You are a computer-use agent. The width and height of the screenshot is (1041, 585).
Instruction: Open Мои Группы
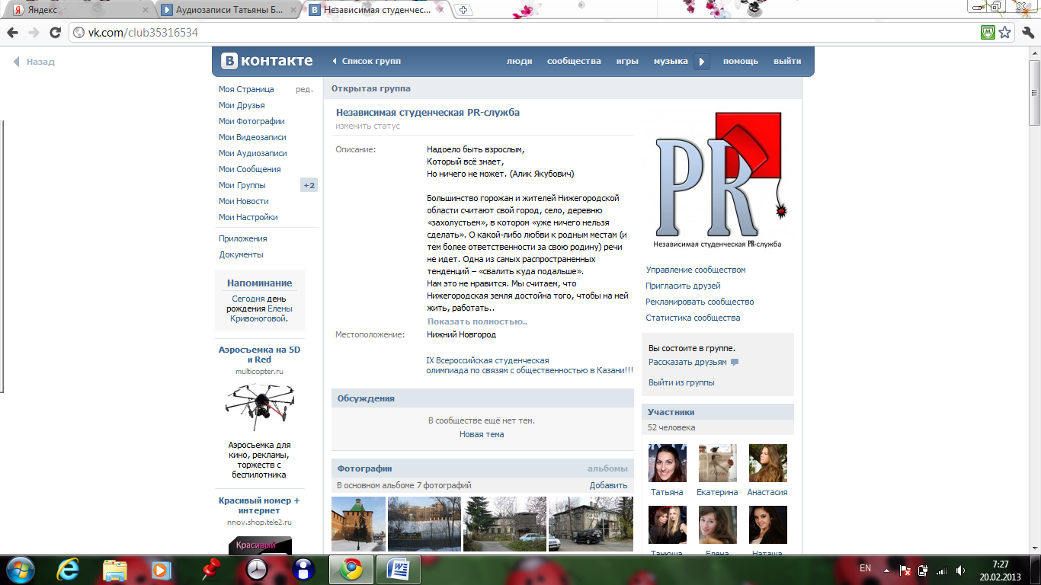click(242, 185)
